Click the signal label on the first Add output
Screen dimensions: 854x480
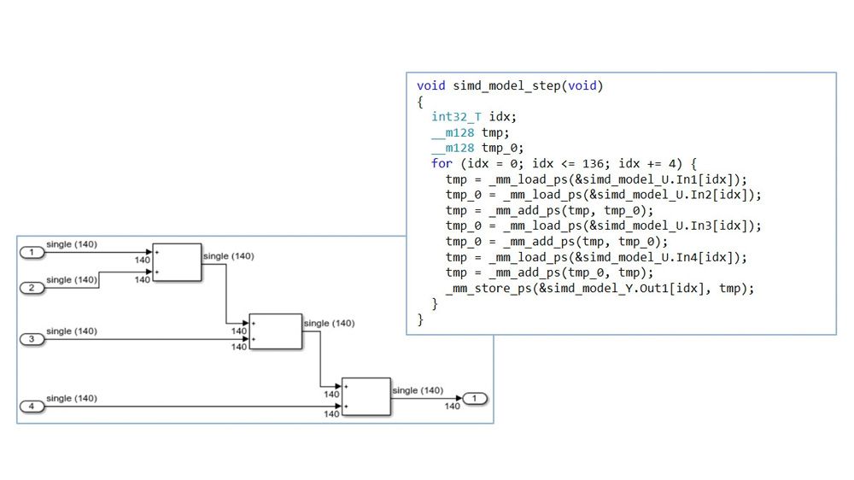pyautogui.click(x=228, y=255)
